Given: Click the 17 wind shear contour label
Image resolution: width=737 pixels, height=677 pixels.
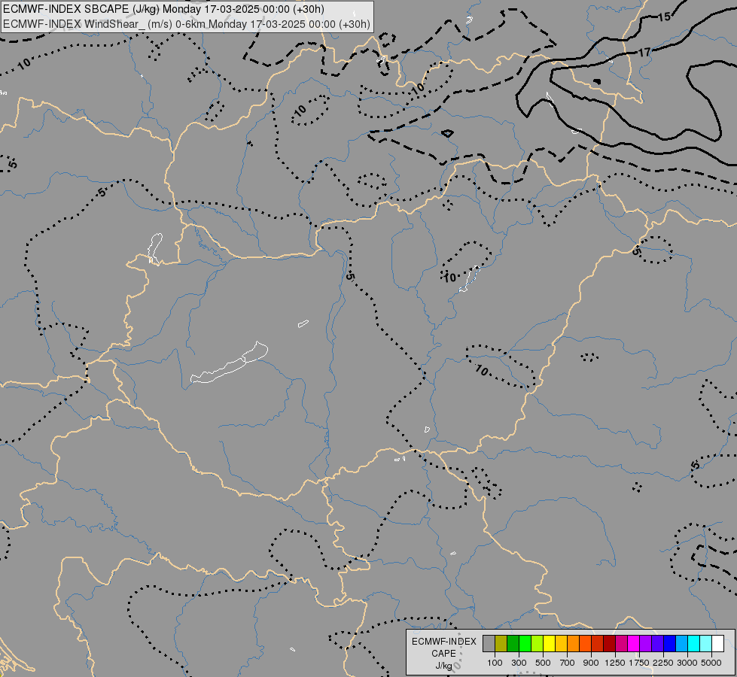Looking at the screenshot, I should coord(644,52).
